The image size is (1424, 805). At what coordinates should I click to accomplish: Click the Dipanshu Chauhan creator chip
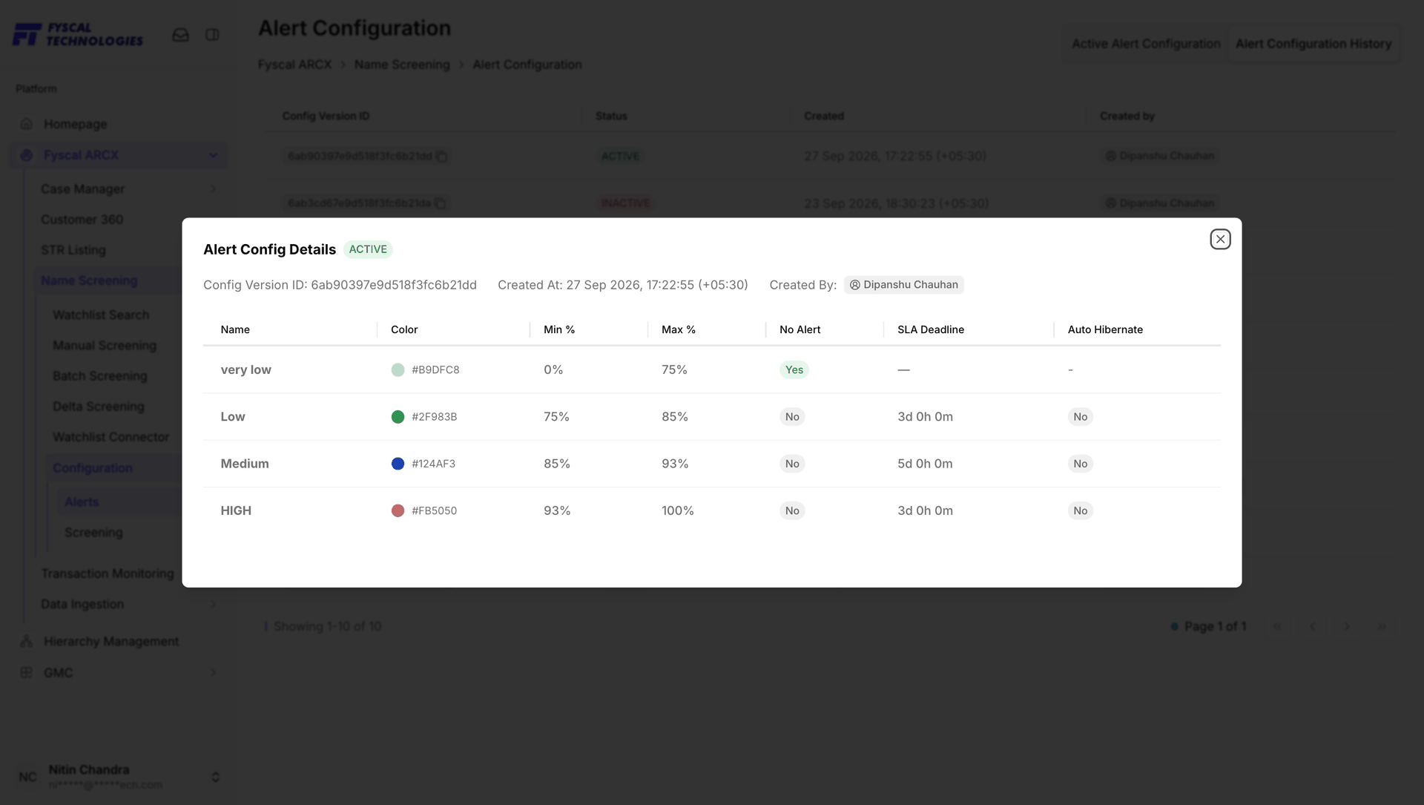[x=903, y=285]
